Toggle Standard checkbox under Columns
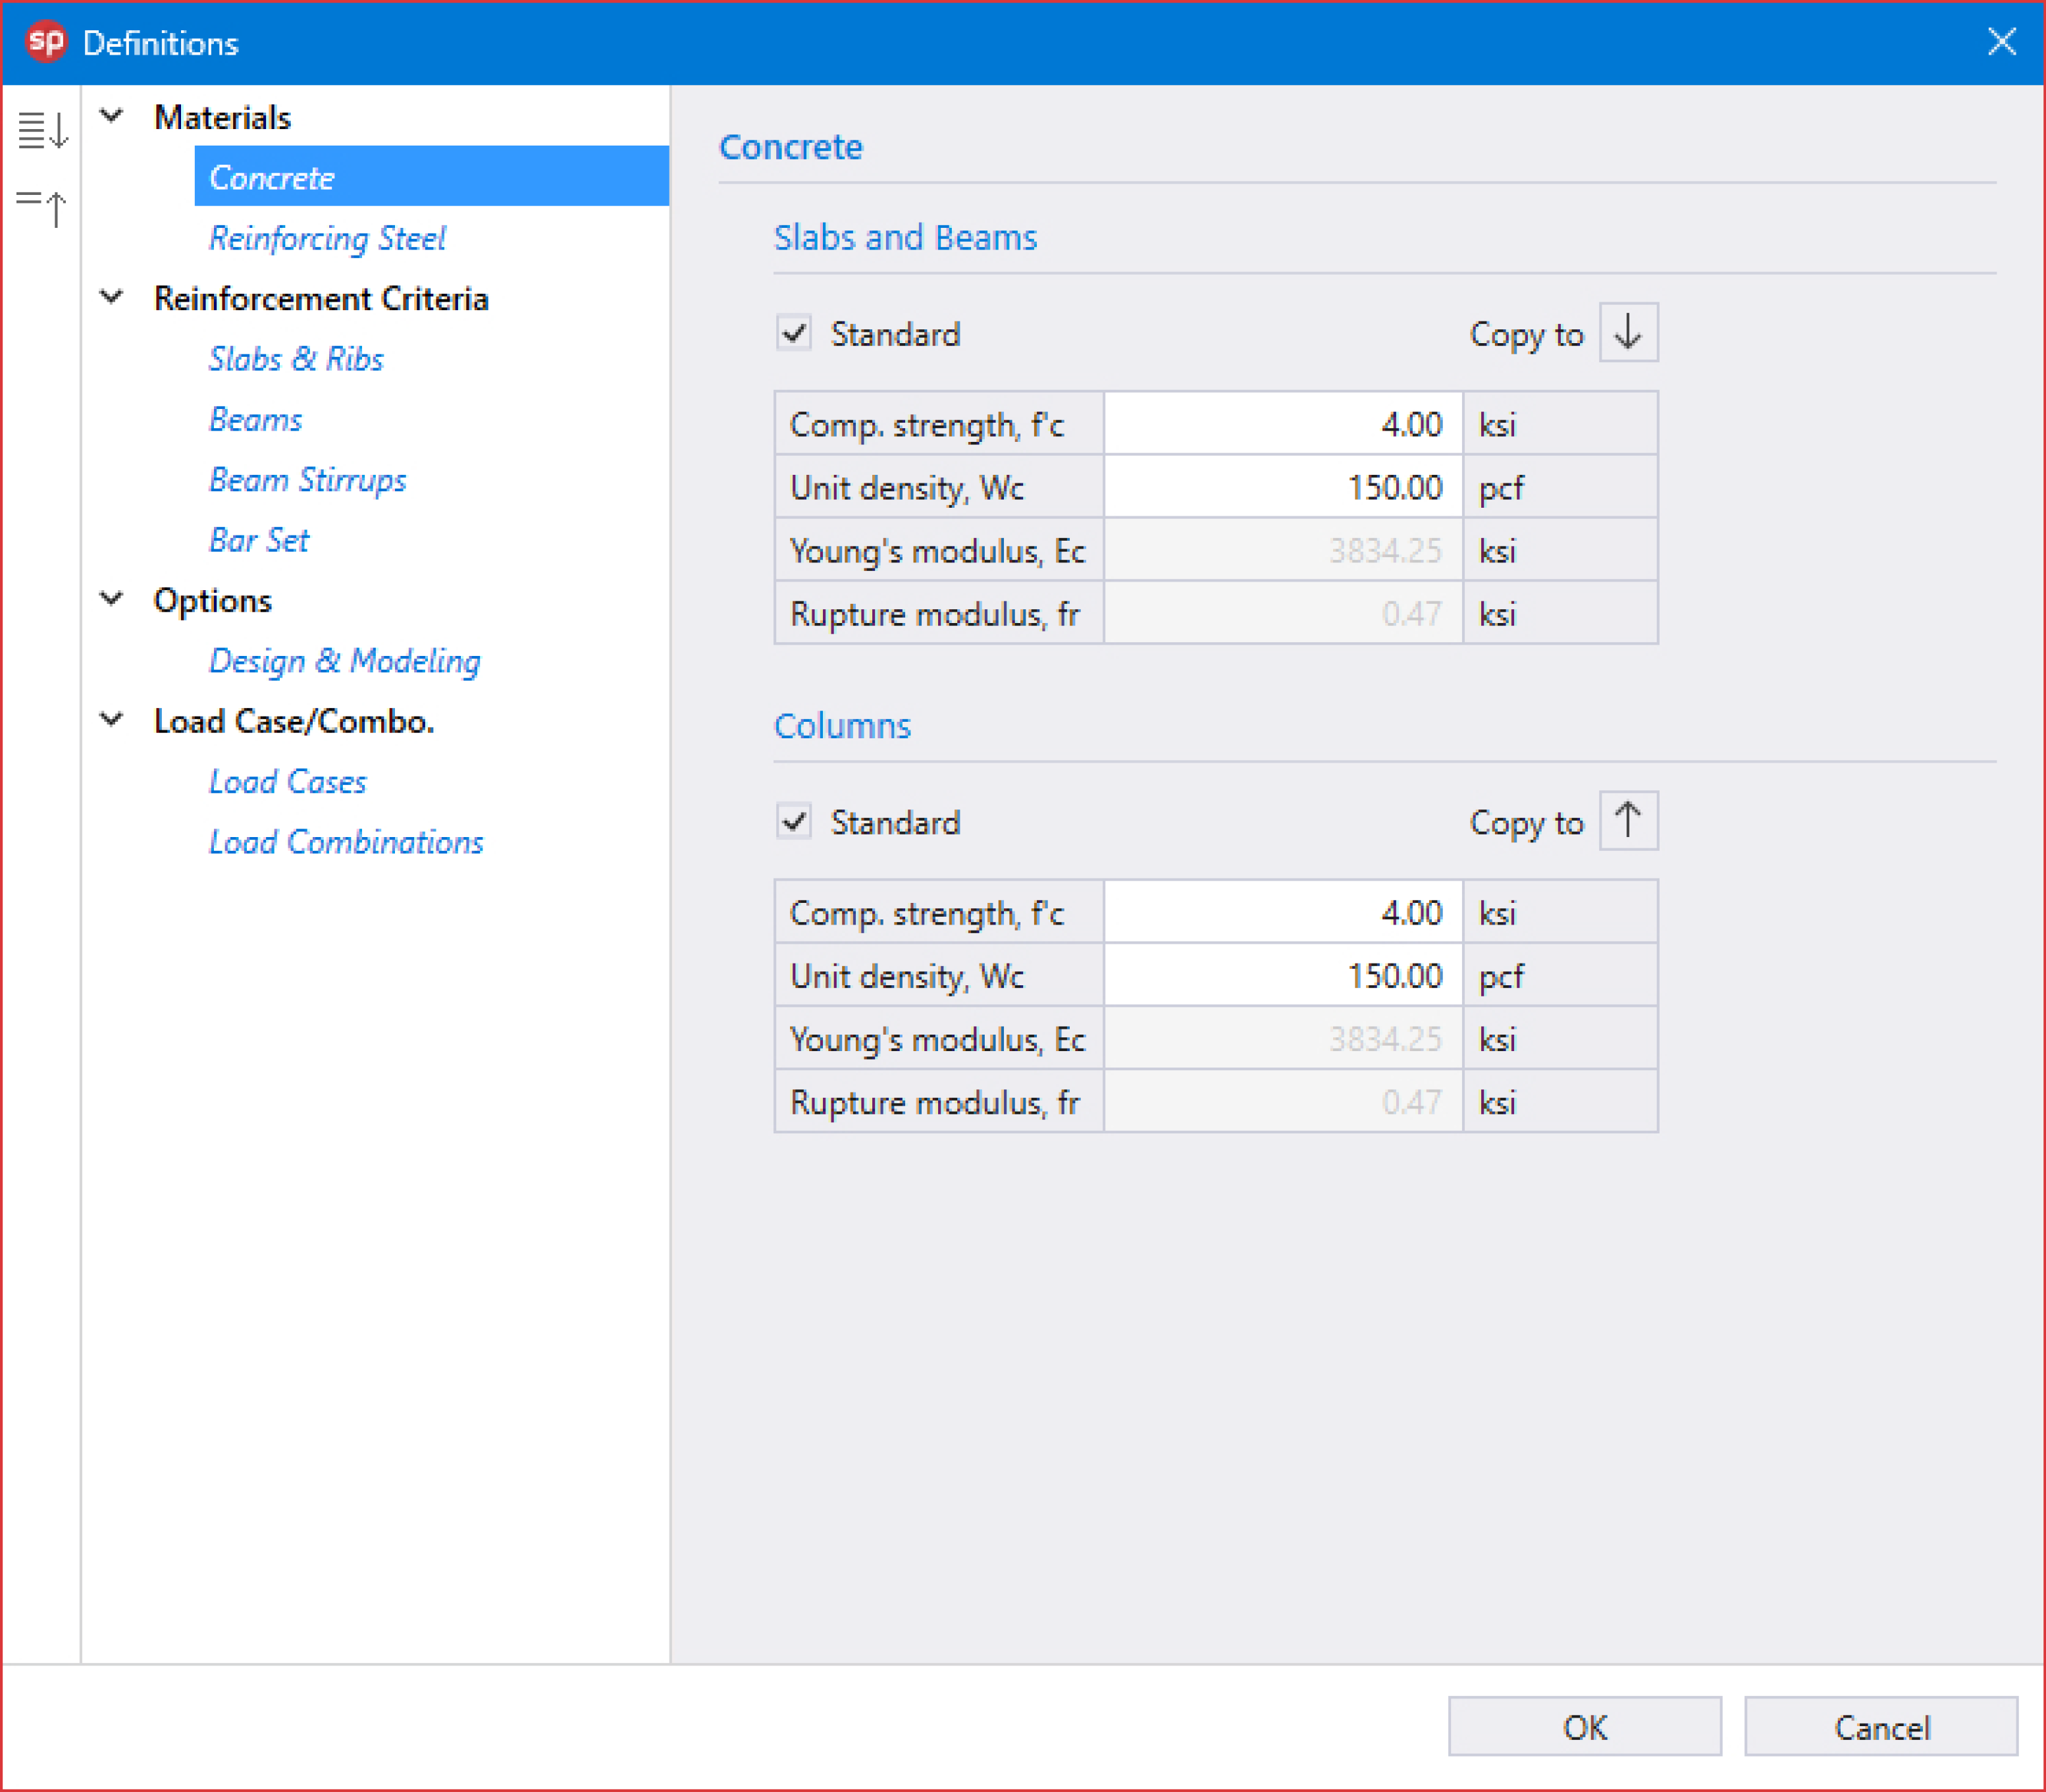 point(795,822)
